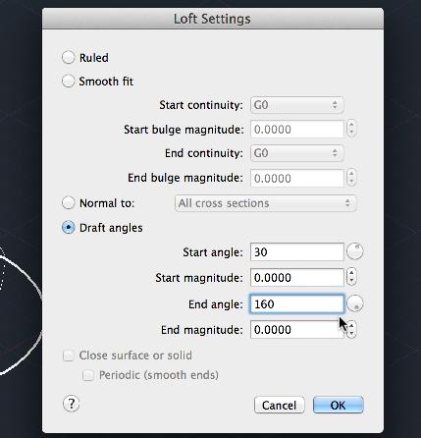Toggle Periodic (smooth ends) checkbox
Viewport: 421px width, 438px height.
88,375
